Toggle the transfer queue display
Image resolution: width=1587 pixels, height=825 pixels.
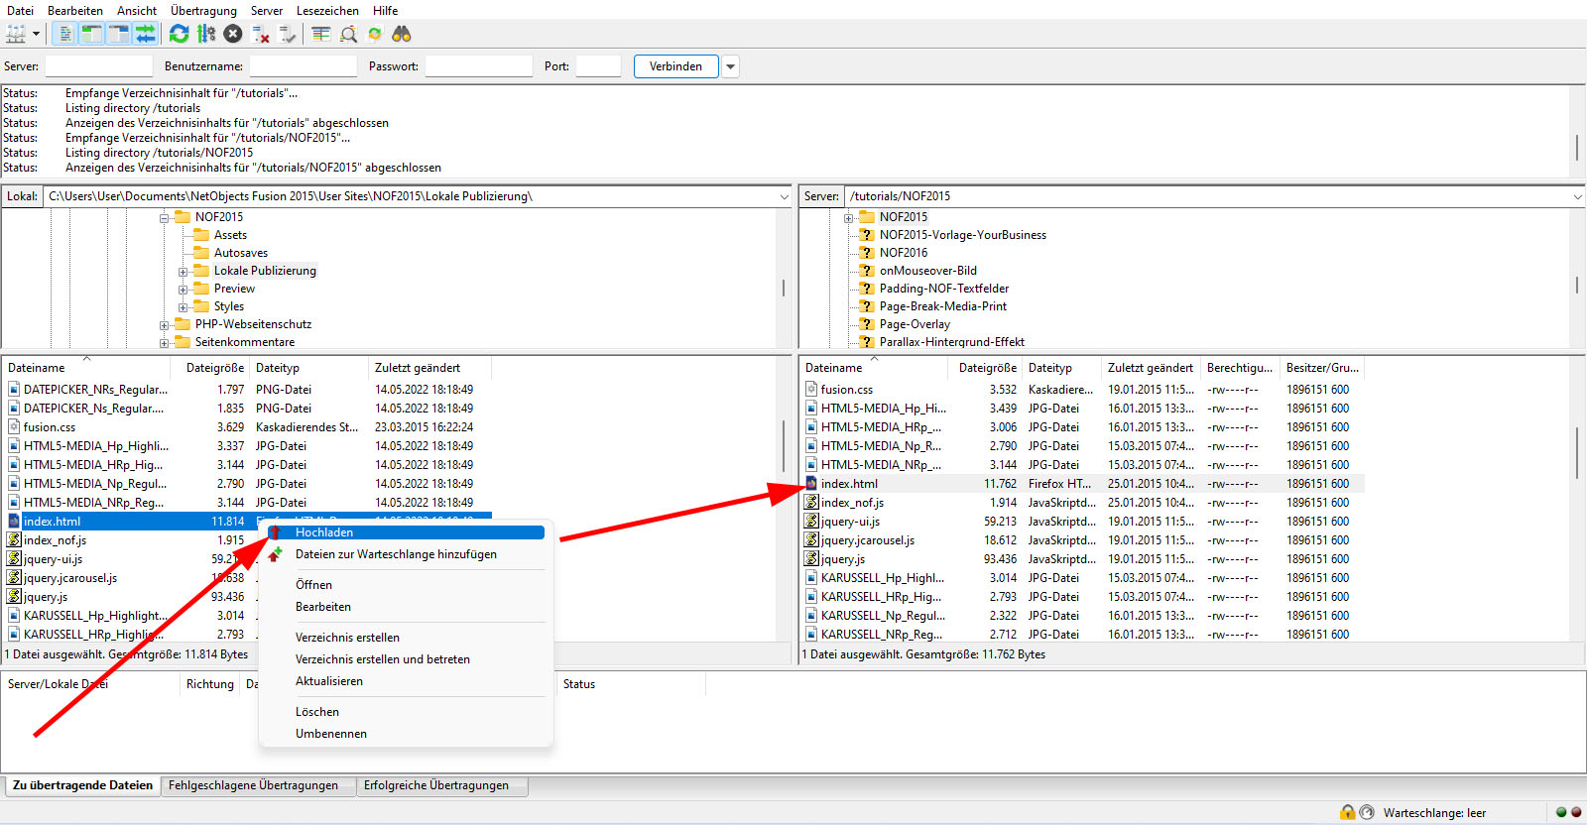(x=146, y=34)
